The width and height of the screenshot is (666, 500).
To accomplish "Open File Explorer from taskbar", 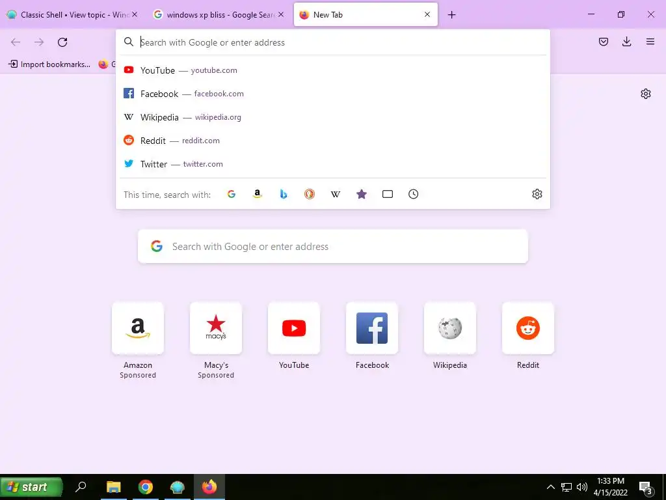I will pos(113,487).
